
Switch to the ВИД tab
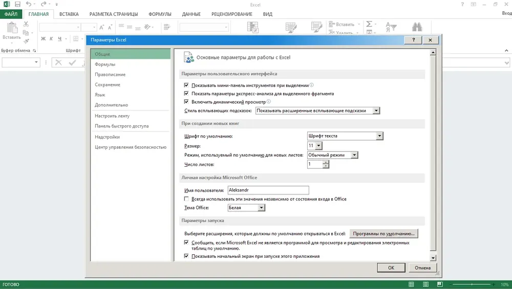(268, 14)
